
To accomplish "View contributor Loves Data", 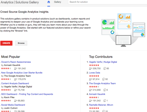I will [x=94, y=73].
